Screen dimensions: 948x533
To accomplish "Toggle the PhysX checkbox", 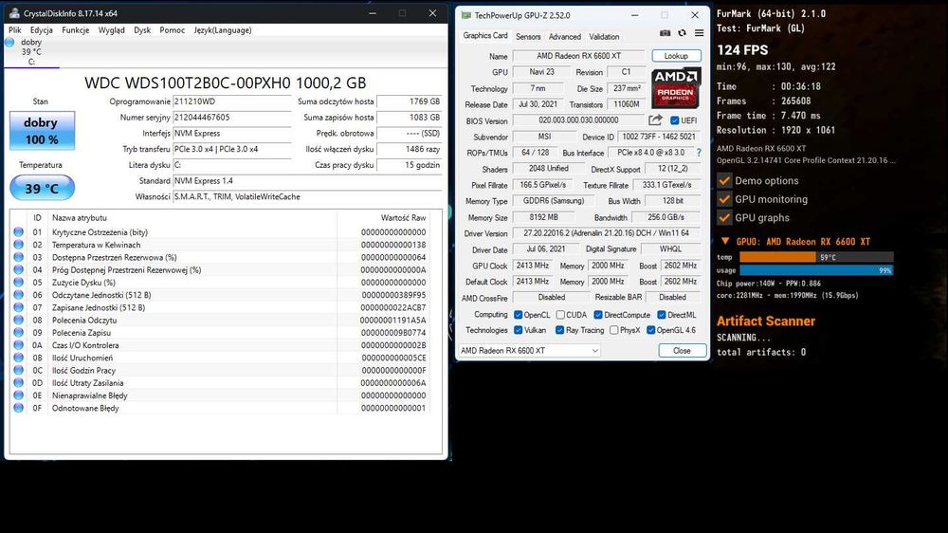I will [614, 330].
